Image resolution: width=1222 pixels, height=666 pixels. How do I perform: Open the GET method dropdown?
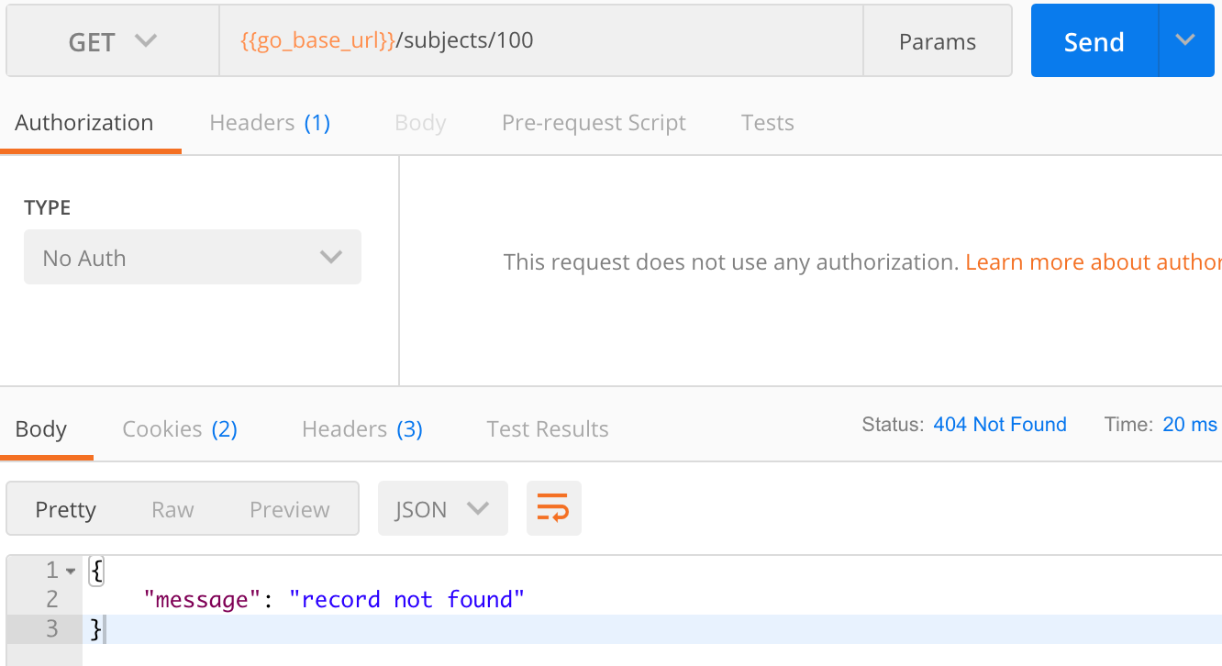pyautogui.click(x=112, y=42)
